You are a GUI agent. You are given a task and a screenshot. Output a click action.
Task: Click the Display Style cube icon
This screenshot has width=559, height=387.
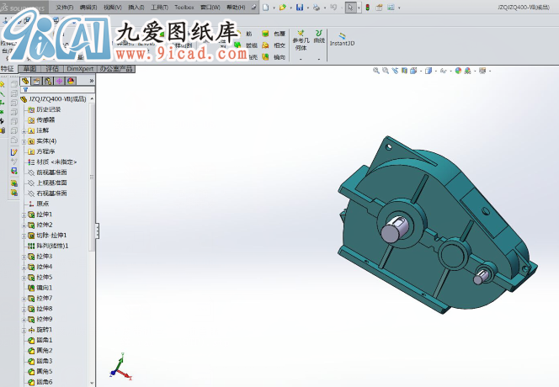pyautogui.click(x=429, y=71)
